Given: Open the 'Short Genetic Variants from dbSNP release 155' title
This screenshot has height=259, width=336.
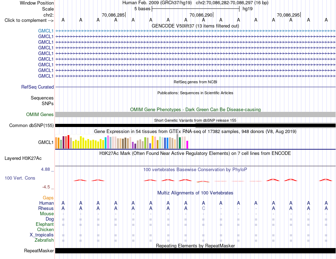Looking at the screenshot, I should pos(195,120).
